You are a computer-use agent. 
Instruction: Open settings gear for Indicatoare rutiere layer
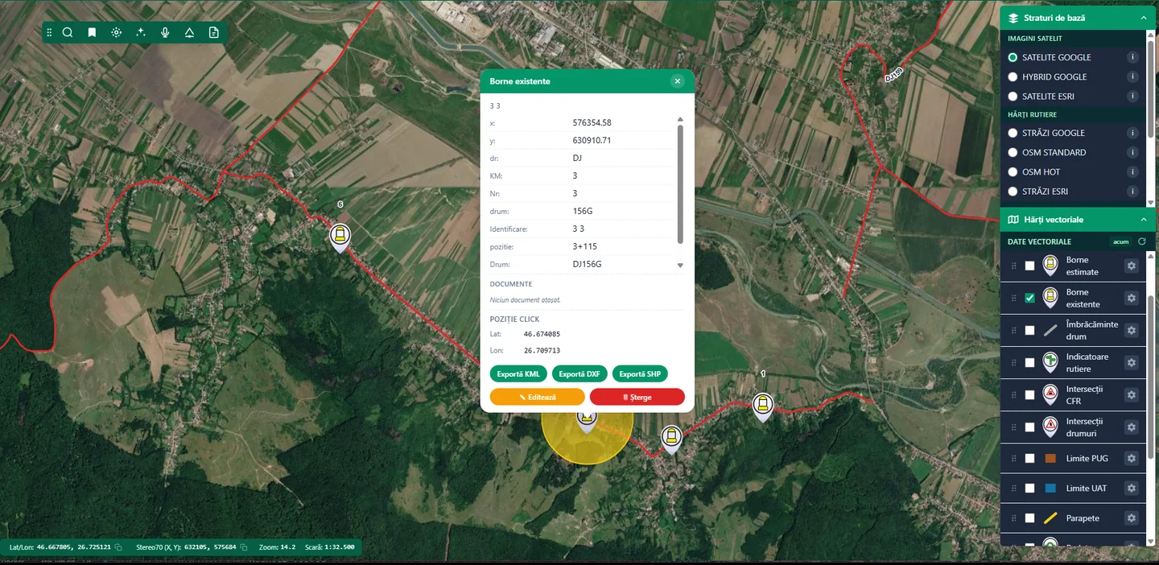point(1131,362)
